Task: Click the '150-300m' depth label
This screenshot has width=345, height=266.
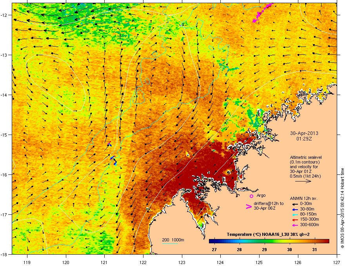Action: pos(309,219)
